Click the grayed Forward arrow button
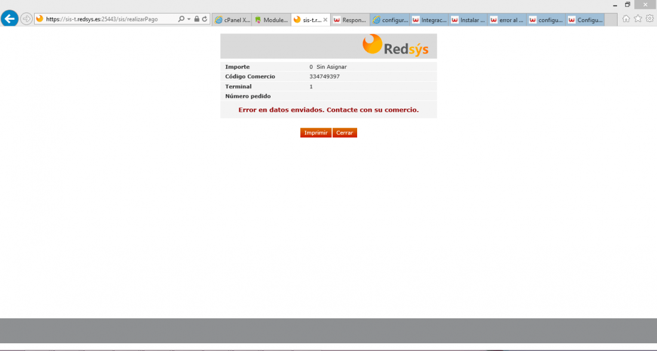The width and height of the screenshot is (657, 351). (x=26, y=19)
